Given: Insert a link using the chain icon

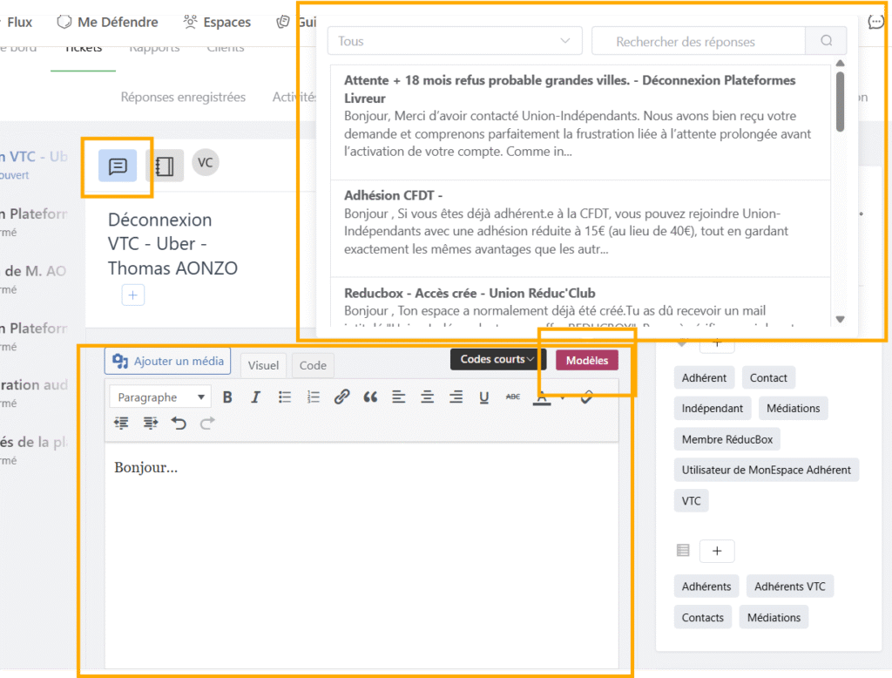Looking at the screenshot, I should click(x=341, y=397).
